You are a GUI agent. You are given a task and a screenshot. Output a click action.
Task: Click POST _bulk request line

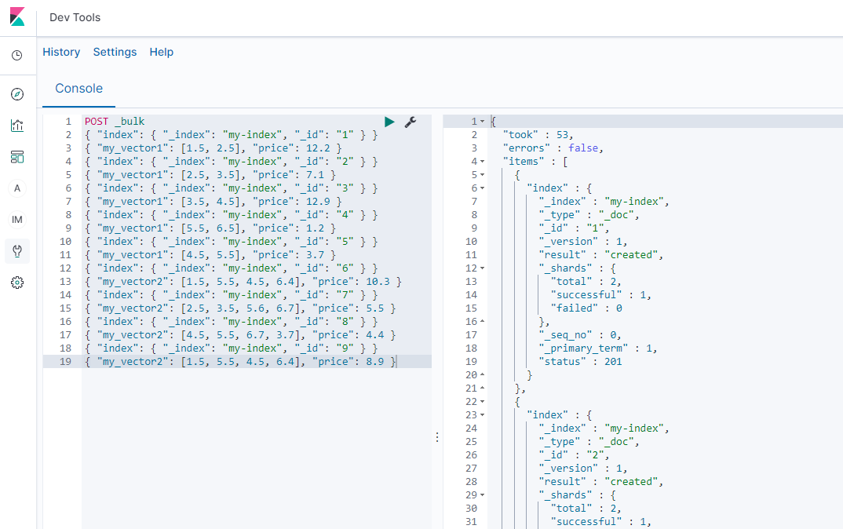115,122
